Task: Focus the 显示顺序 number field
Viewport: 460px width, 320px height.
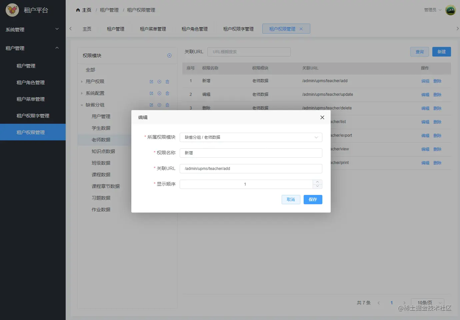Action: 246,184
